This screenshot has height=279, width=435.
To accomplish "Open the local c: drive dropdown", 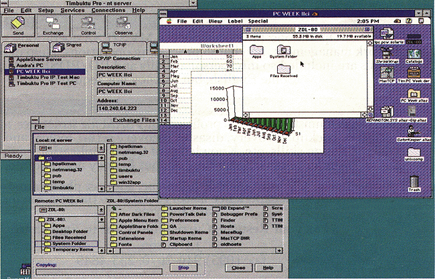I will [x=101, y=149].
